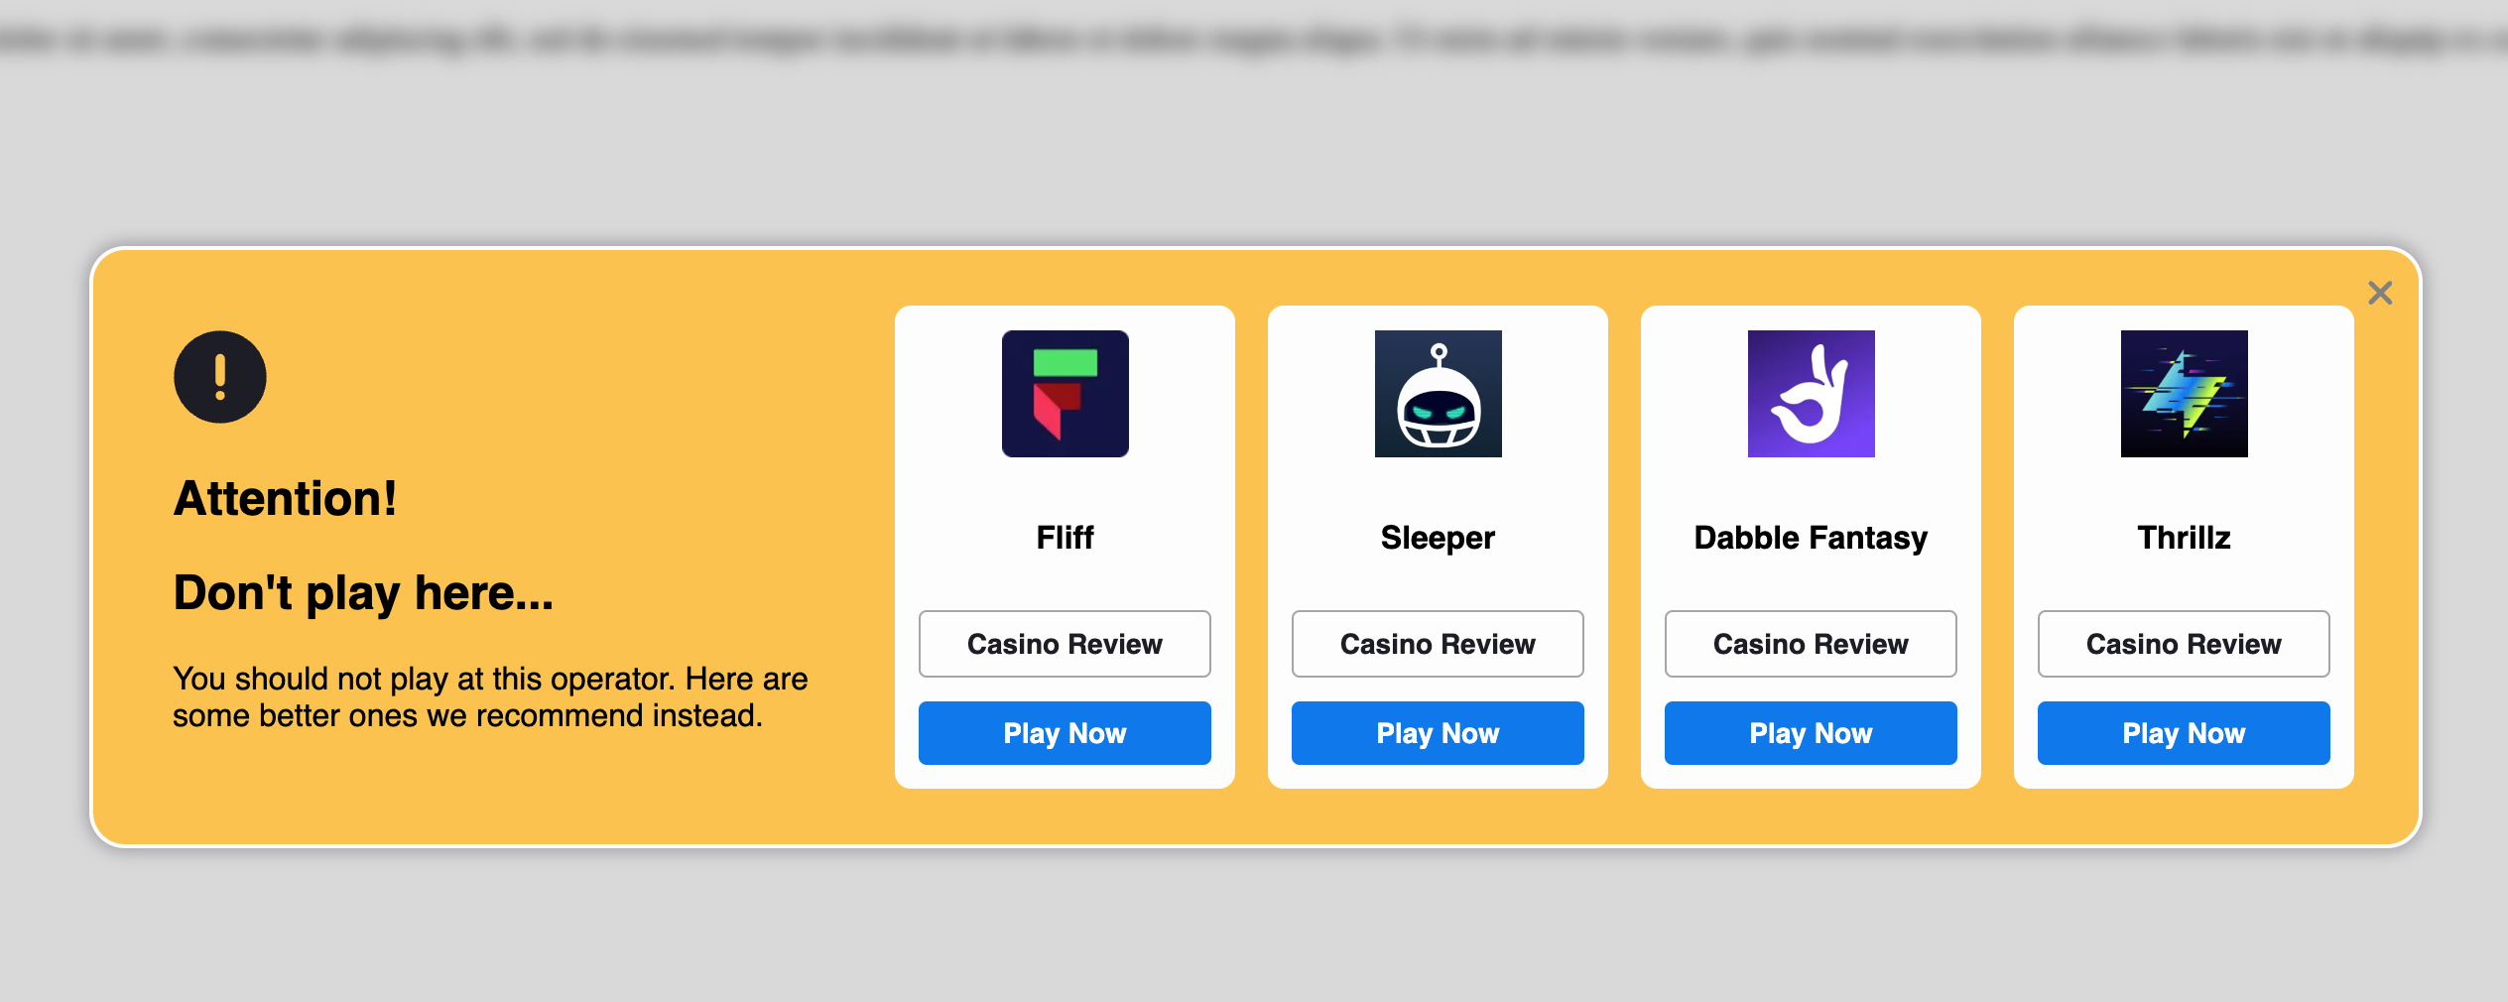Viewport: 2508px width, 1002px height.
Task: Click the Fliff title text
Action: [x=1065, y=538]
